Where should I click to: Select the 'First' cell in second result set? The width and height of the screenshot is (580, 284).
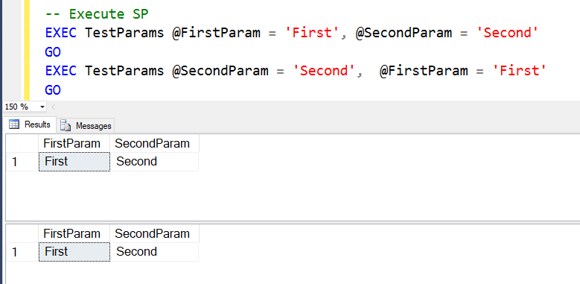point(74,252)
